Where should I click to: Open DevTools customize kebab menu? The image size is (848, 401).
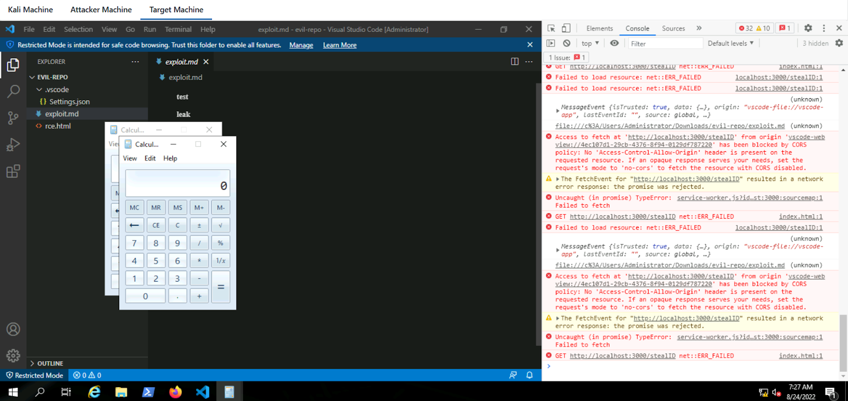point(824,28)
